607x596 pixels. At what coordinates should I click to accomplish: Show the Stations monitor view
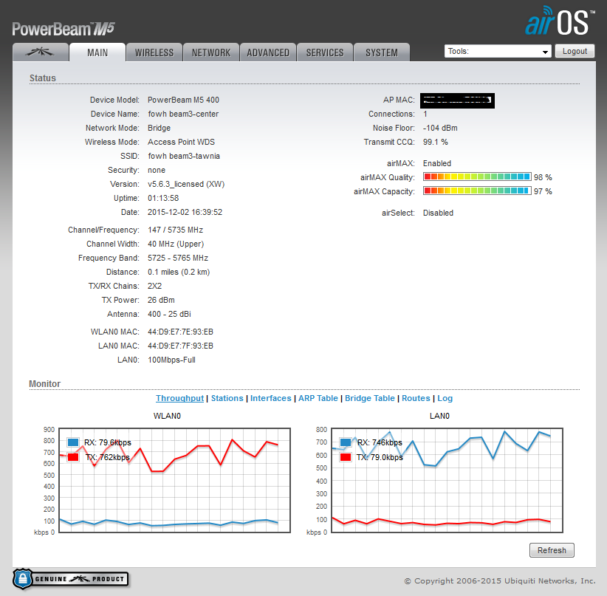click(x=227, y=398)
